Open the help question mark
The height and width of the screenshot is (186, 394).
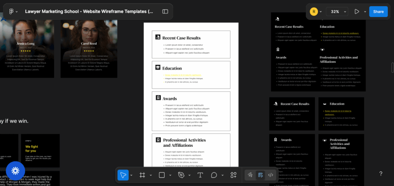pos(381,174)
